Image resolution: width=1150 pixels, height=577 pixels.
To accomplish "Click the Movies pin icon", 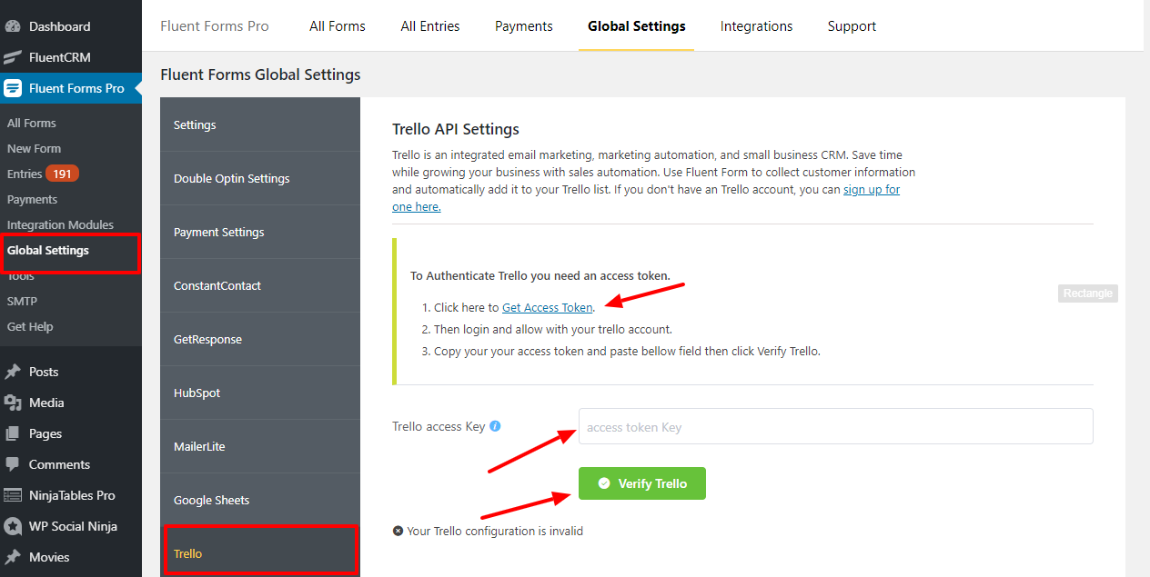I will tap(13, 557).
